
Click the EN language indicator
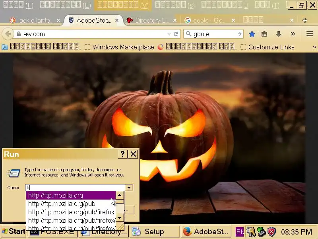(240, 232)
